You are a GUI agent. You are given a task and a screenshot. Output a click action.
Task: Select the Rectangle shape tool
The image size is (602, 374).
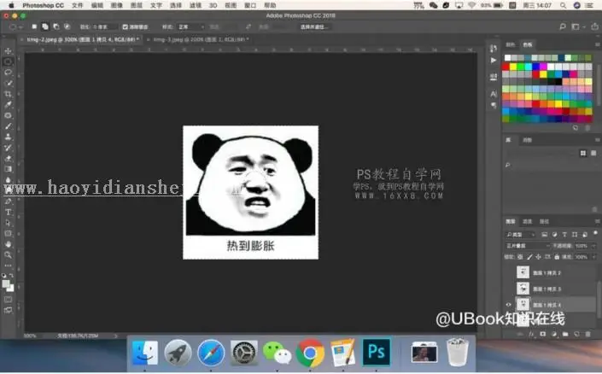click(8, 233)
